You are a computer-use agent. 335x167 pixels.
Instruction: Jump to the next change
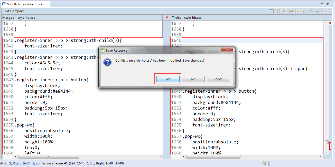tap(323, 11)
